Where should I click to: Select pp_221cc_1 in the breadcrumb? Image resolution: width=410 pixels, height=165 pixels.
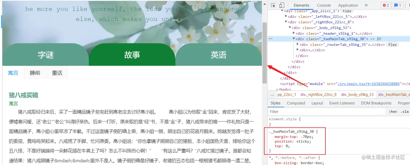[287, 95]
